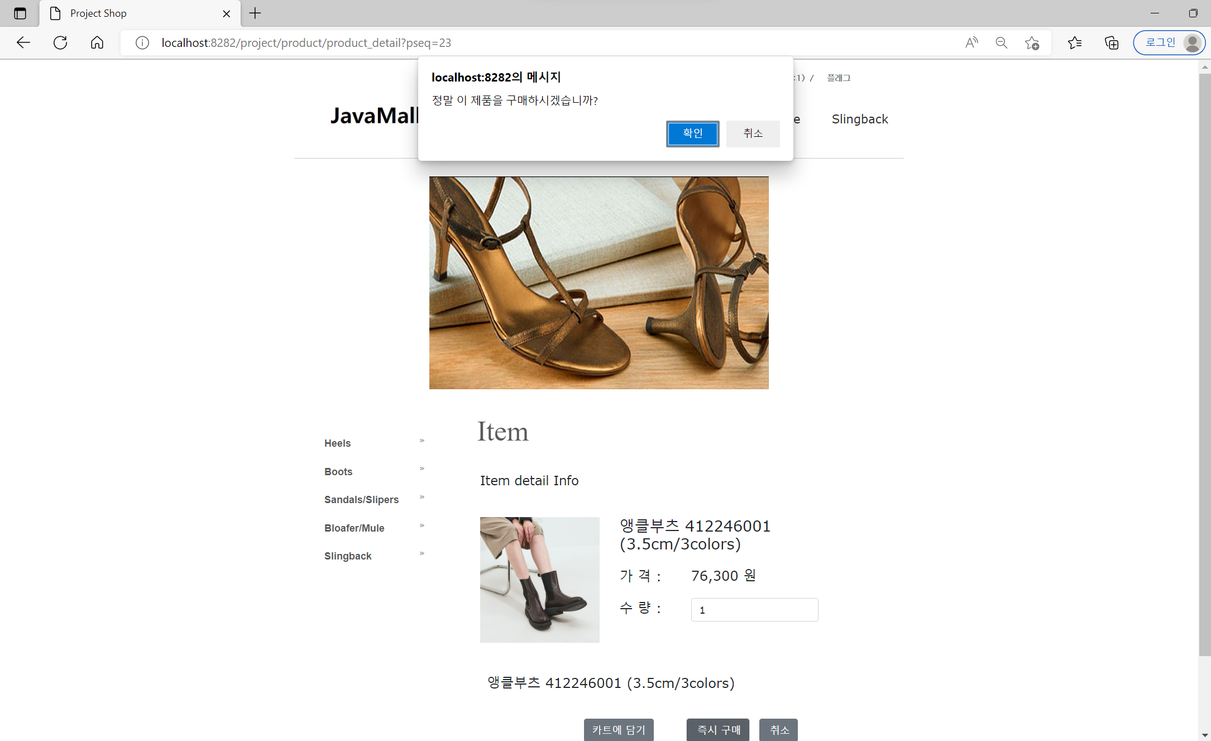Screen dimensions: 1211x741
Task: Minimize the browser window
Action: tap(1155, 13)
